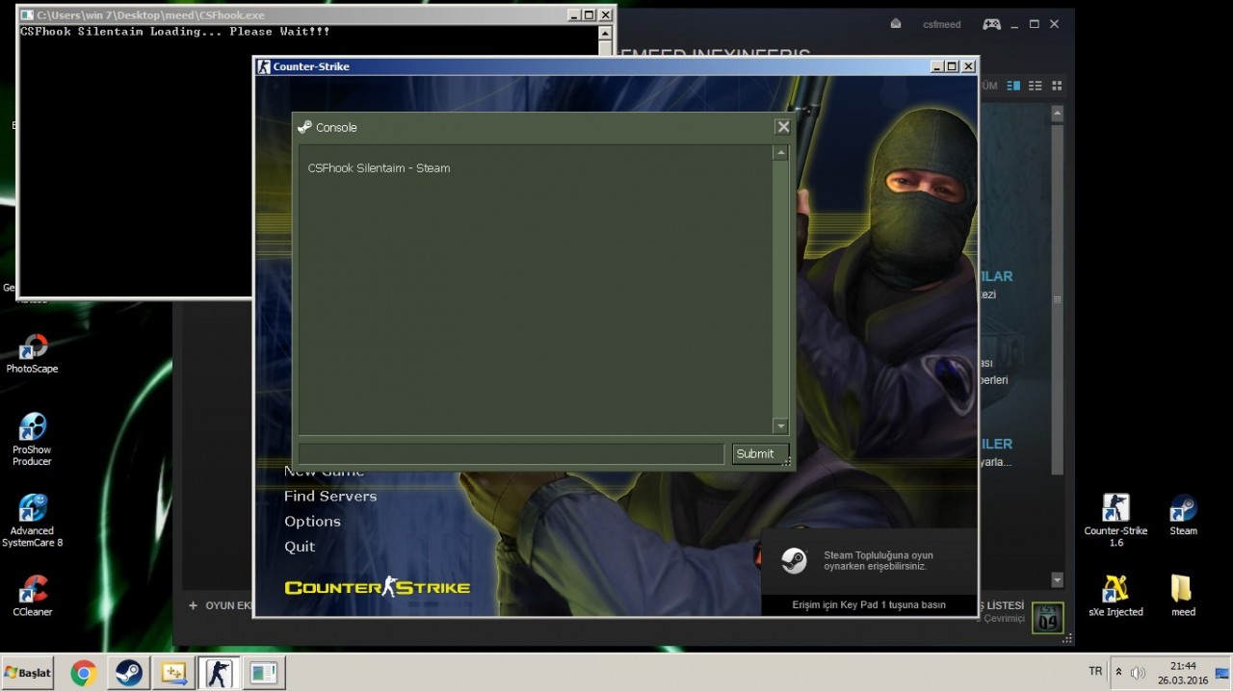This screenshot has height=692, width=1233.
Task: Open ProShow Producer desktop shortcut
Action: [33, 439]
